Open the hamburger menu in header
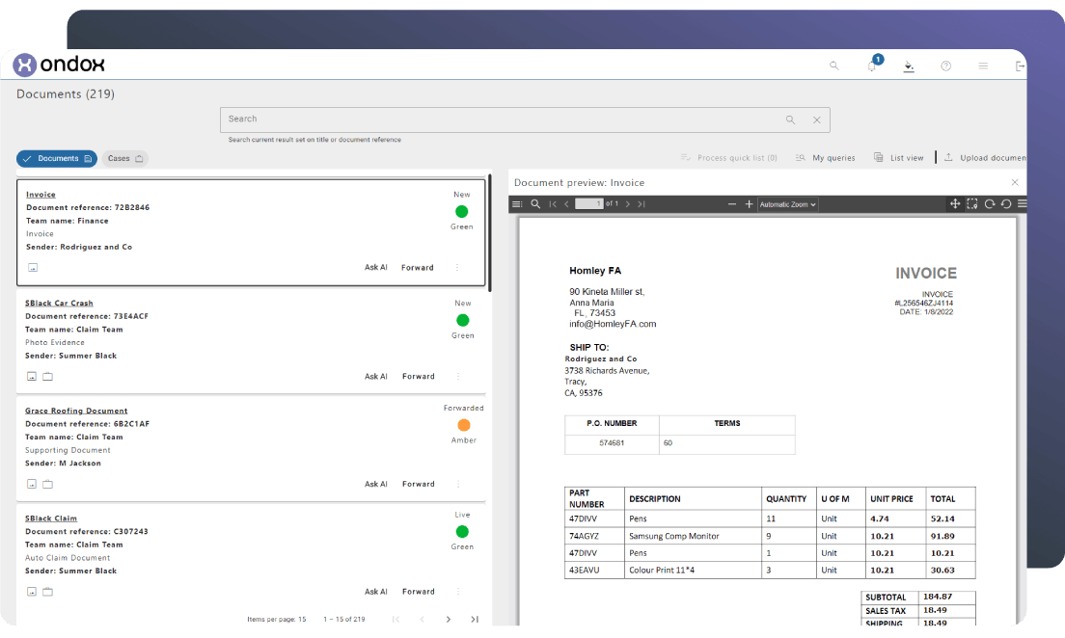 [983, 66]
